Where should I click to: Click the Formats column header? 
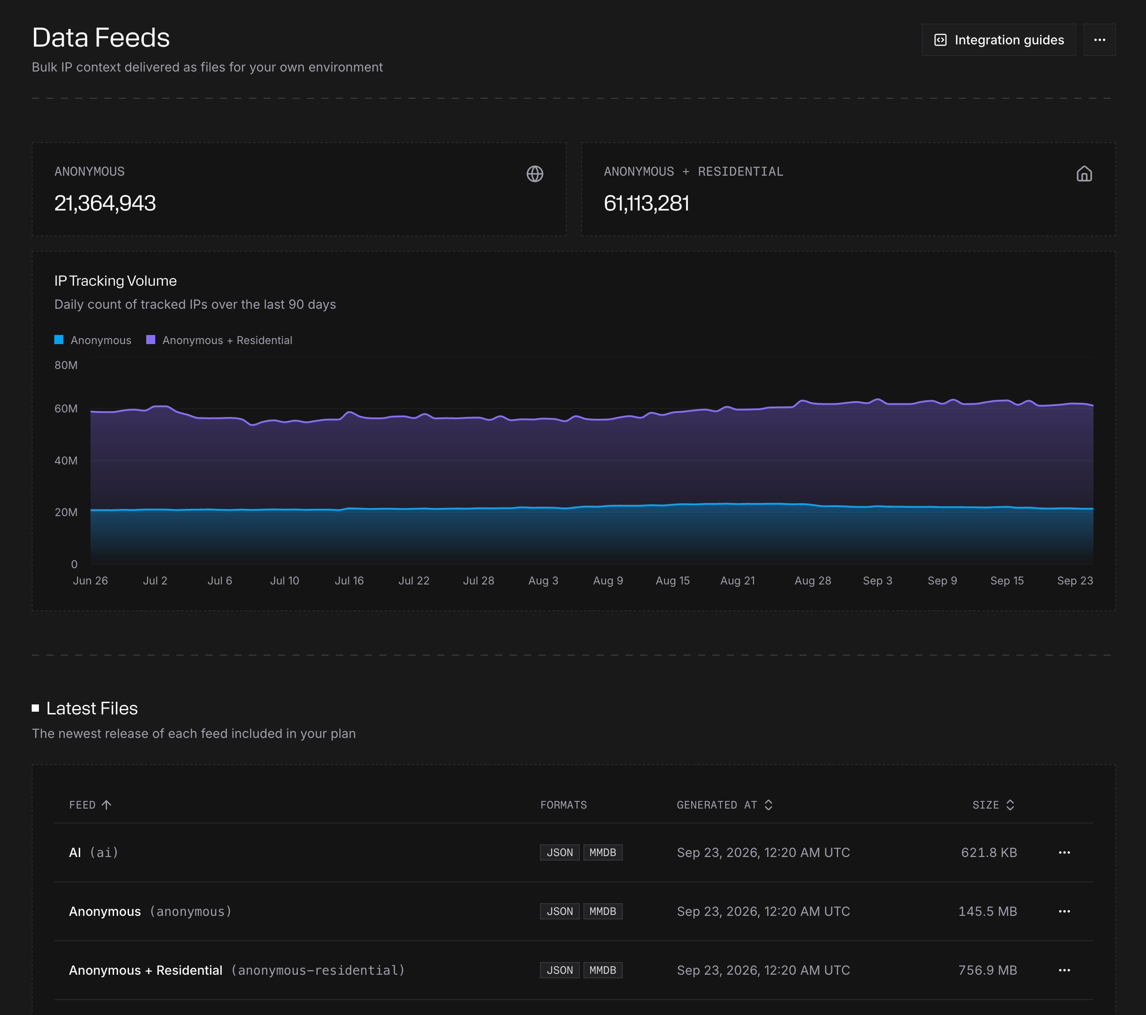tap(563, 804)
